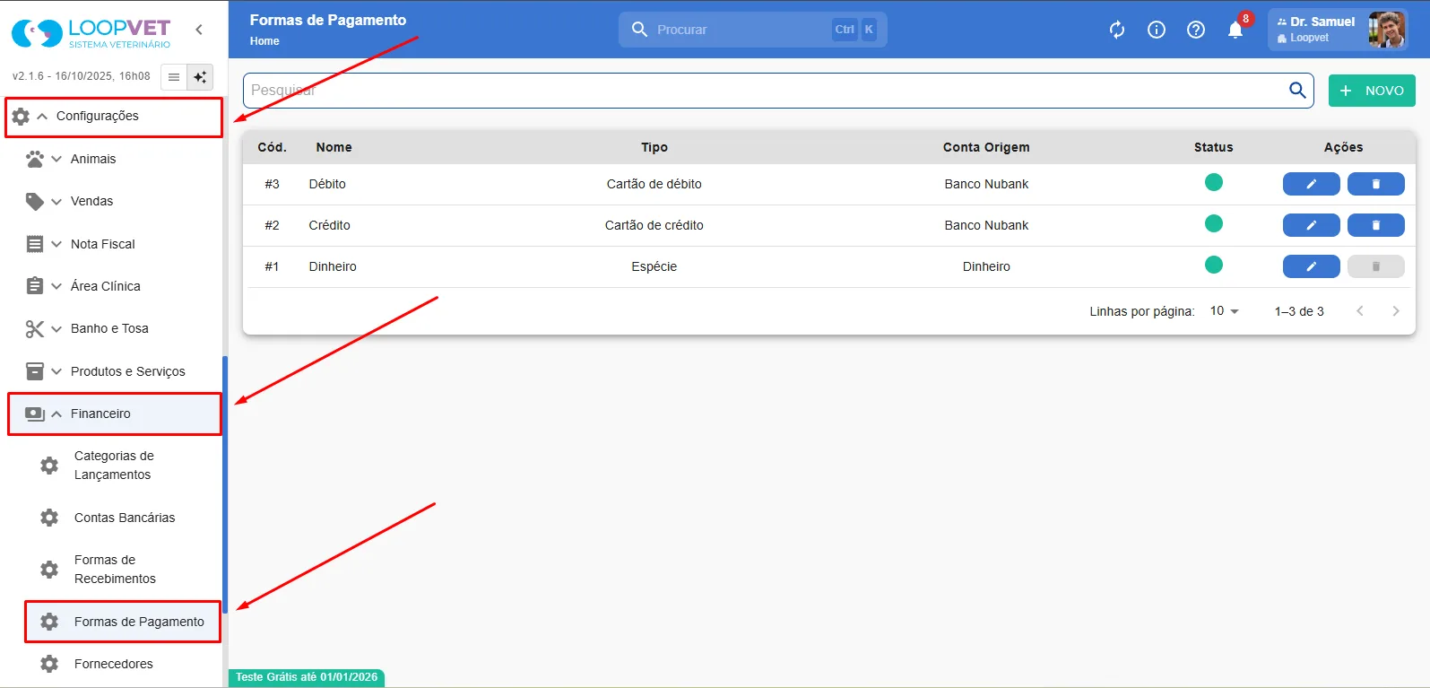
Task: Go to the next table page arrow
Action: 1395,311
